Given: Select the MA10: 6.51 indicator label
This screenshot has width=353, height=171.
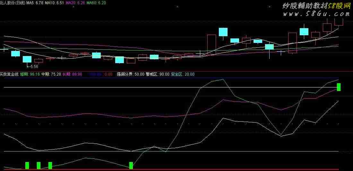Looking at the screenshot, I should click(54, 3).
